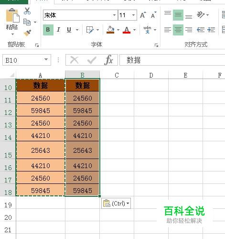Screen dimensions: 225x239
Task: Click the Cut scissors icon
Action: pyautogui.click(x=27, y=11)
